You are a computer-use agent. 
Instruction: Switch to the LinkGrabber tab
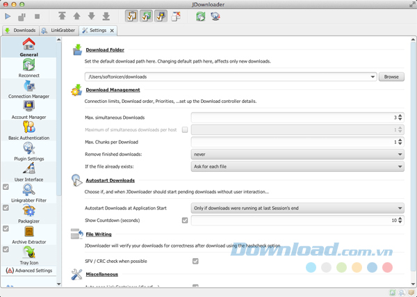pyautogui.click(x=59, y=31)
